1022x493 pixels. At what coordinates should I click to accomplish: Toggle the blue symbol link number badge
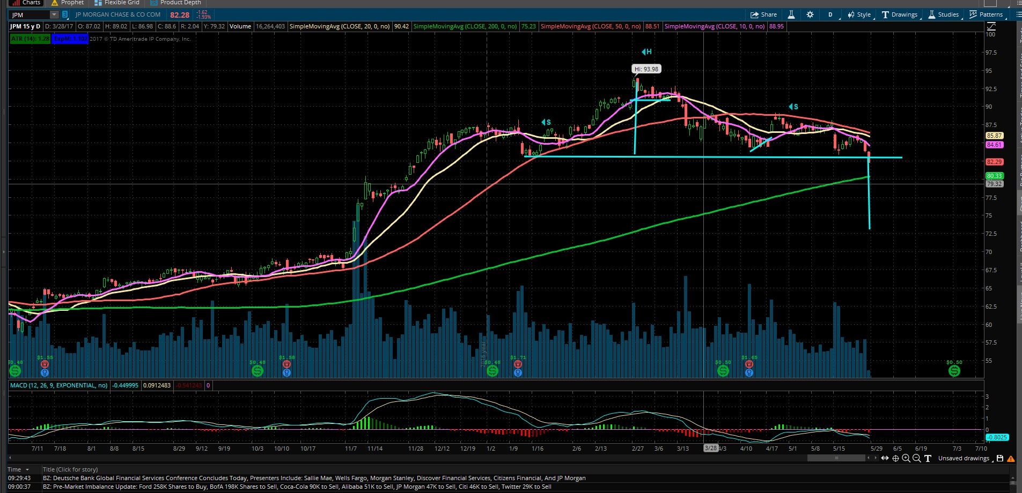coord(65,14)
